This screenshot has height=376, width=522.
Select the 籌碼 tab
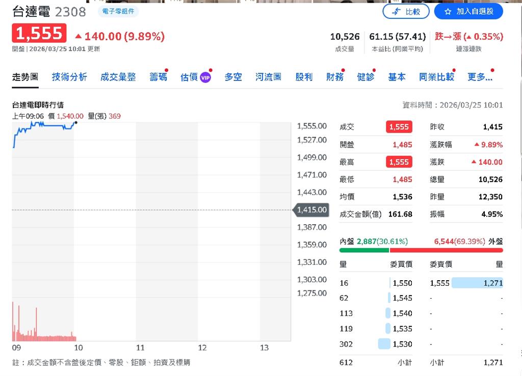[158, 77]
